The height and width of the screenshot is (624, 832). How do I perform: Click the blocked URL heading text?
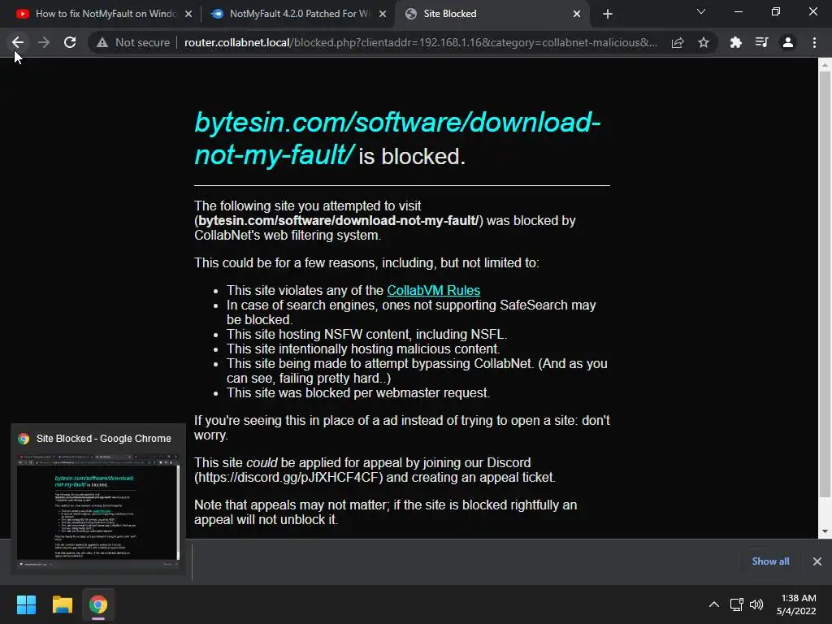(x=396, y=138)
